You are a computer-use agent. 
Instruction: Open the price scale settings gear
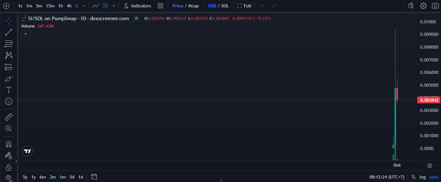click(430, 165)
